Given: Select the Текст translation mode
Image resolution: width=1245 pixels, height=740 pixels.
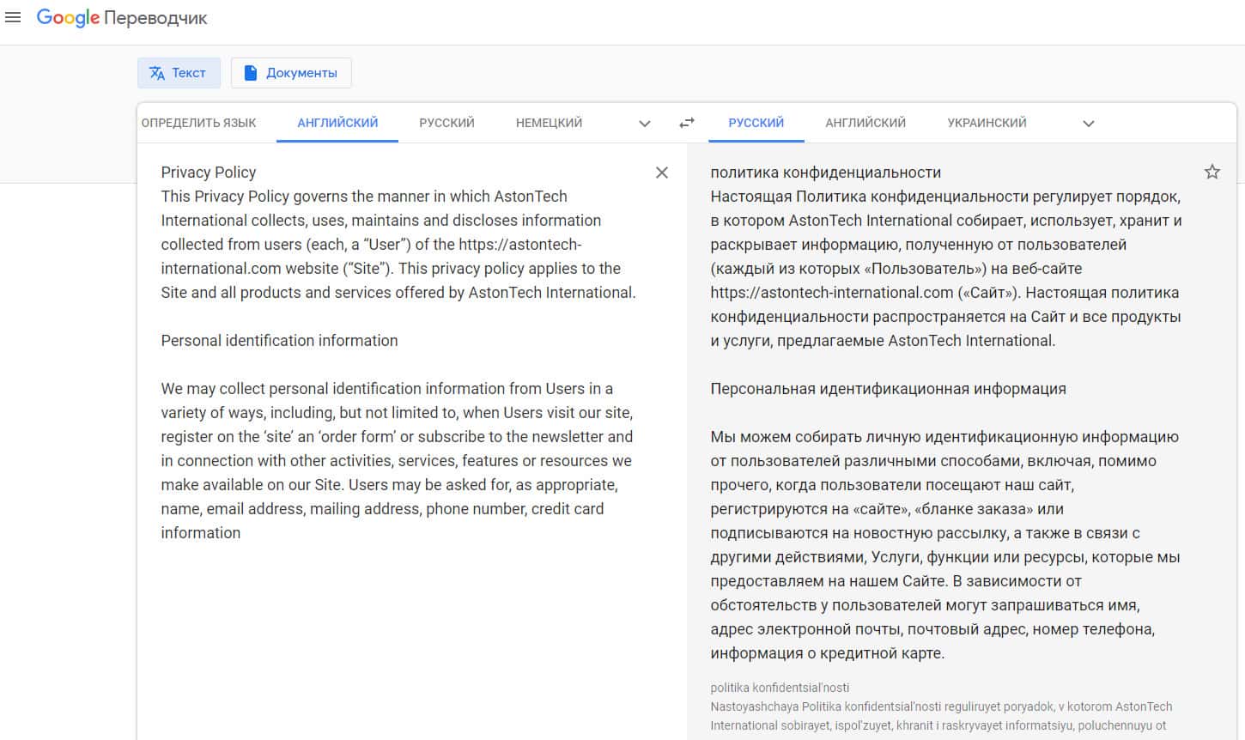Looking at the screenshot, I should 179,73.
